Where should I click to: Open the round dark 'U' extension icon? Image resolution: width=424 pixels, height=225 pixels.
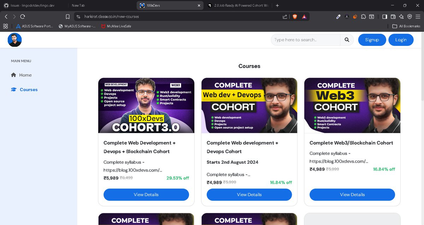pos(347,17)
